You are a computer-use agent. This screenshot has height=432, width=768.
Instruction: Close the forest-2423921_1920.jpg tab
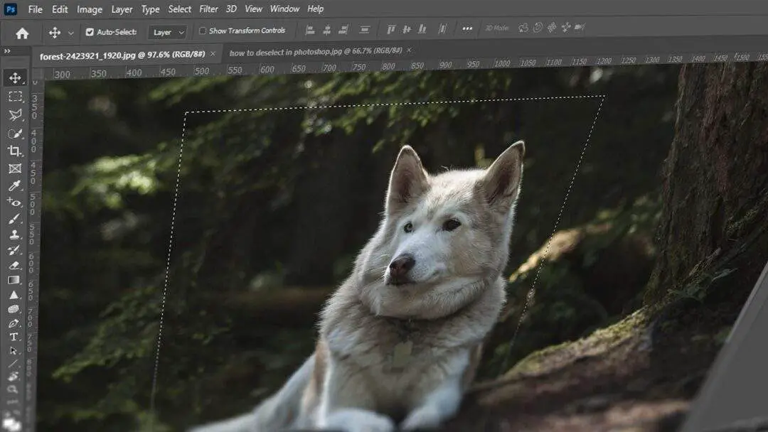(x=213, y=54)
